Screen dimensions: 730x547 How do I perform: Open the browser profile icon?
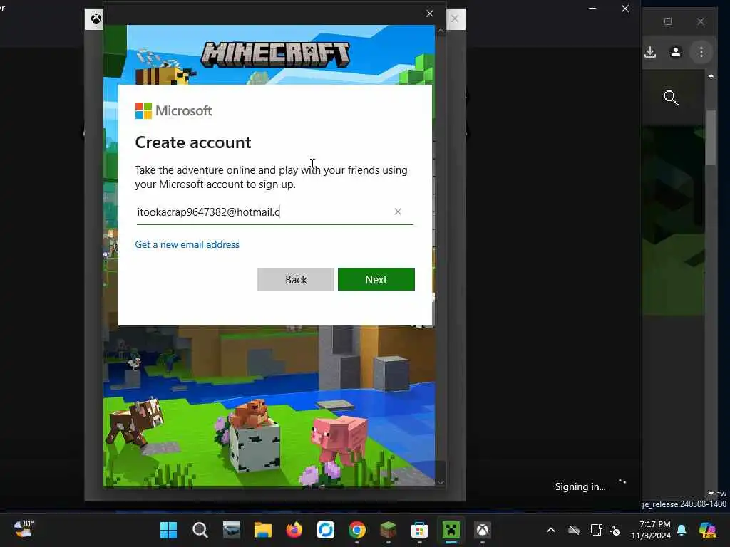pyautogui.click(x=676, y=52)
